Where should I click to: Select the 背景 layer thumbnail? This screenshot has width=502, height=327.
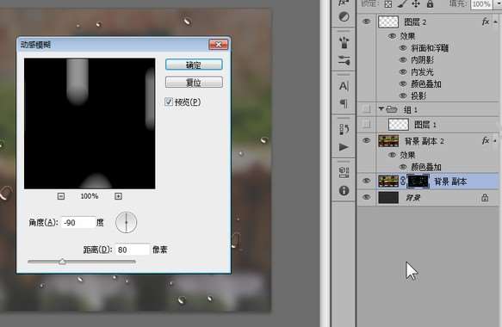point(388,197)
